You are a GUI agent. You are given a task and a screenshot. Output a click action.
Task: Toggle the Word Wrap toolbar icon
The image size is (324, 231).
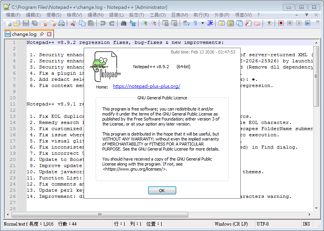[x=186, y=23]
